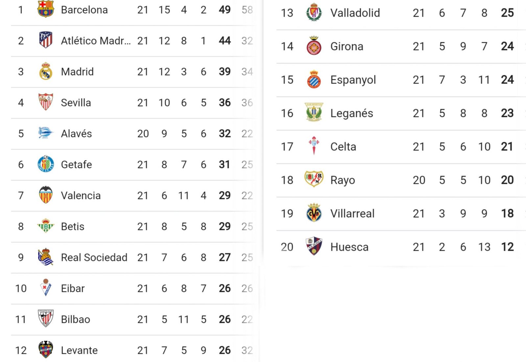Select the Real Madrid crest icon

46,71
